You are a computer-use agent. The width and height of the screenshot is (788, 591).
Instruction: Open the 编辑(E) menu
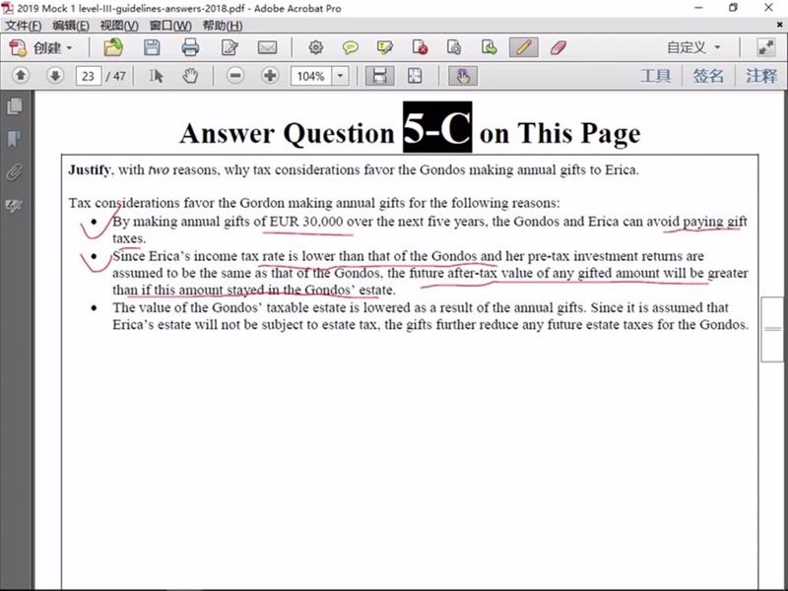pyautogui.click(x=71, y=26)
